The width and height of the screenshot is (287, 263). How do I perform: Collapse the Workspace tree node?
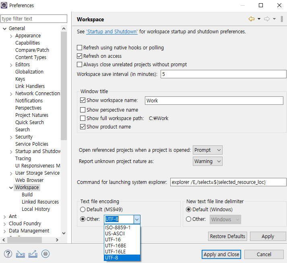(x=11, y=188)
